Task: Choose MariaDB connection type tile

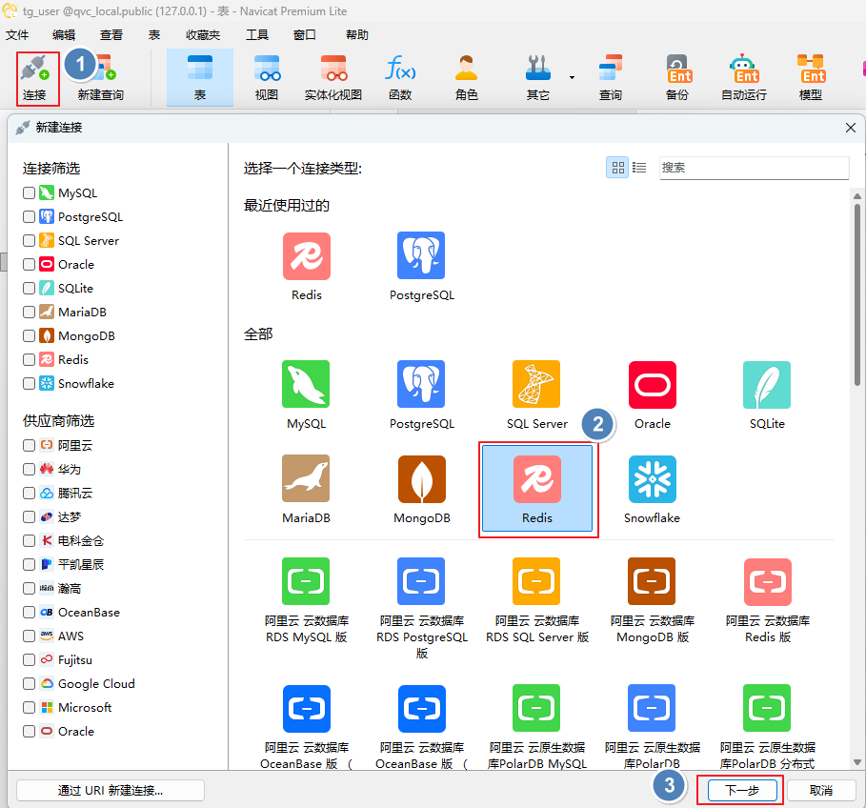Action: point(306,490)
